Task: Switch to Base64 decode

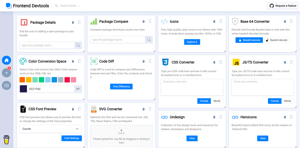Action: [x=276, y=40]
